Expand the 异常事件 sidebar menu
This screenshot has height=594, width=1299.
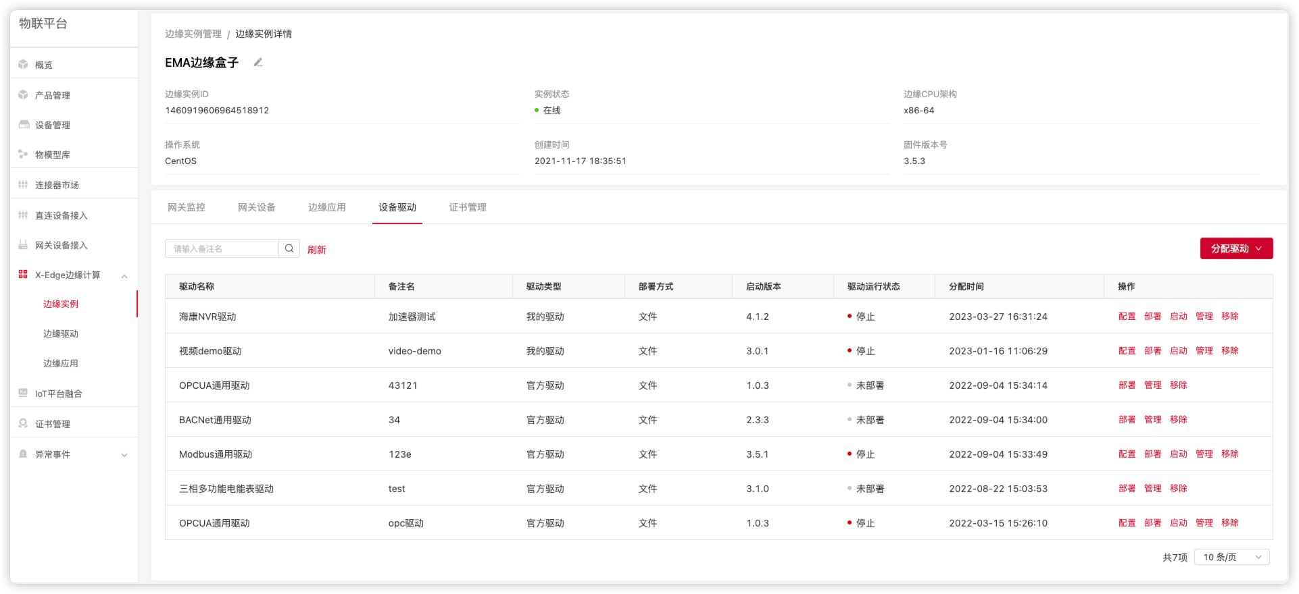(x=124, y=455)
